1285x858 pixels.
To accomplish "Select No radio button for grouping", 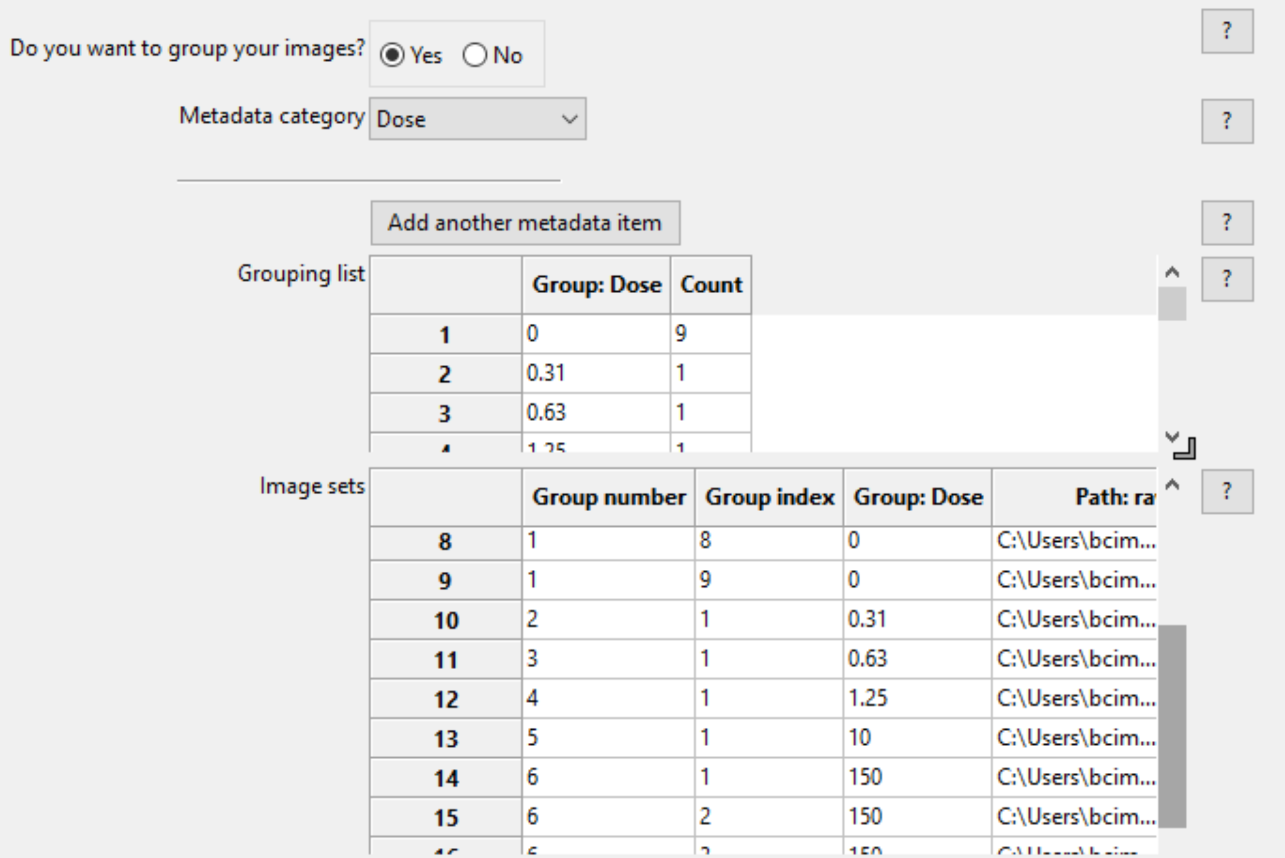I will [x=475, y=55].
